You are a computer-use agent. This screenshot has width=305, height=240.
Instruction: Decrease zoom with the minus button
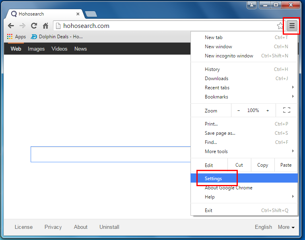[x=239, y=110]
